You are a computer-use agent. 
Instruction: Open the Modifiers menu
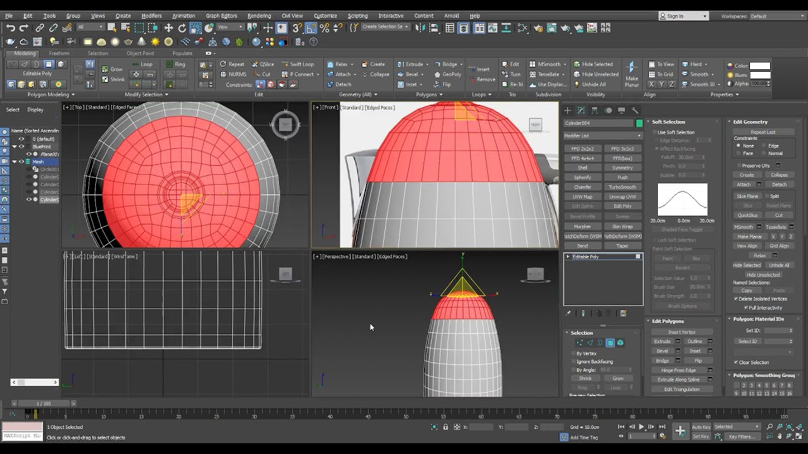pos(151,16)
